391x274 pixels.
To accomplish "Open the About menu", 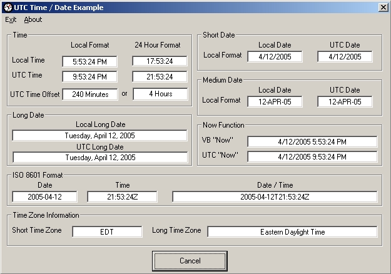I will (33, 19).
